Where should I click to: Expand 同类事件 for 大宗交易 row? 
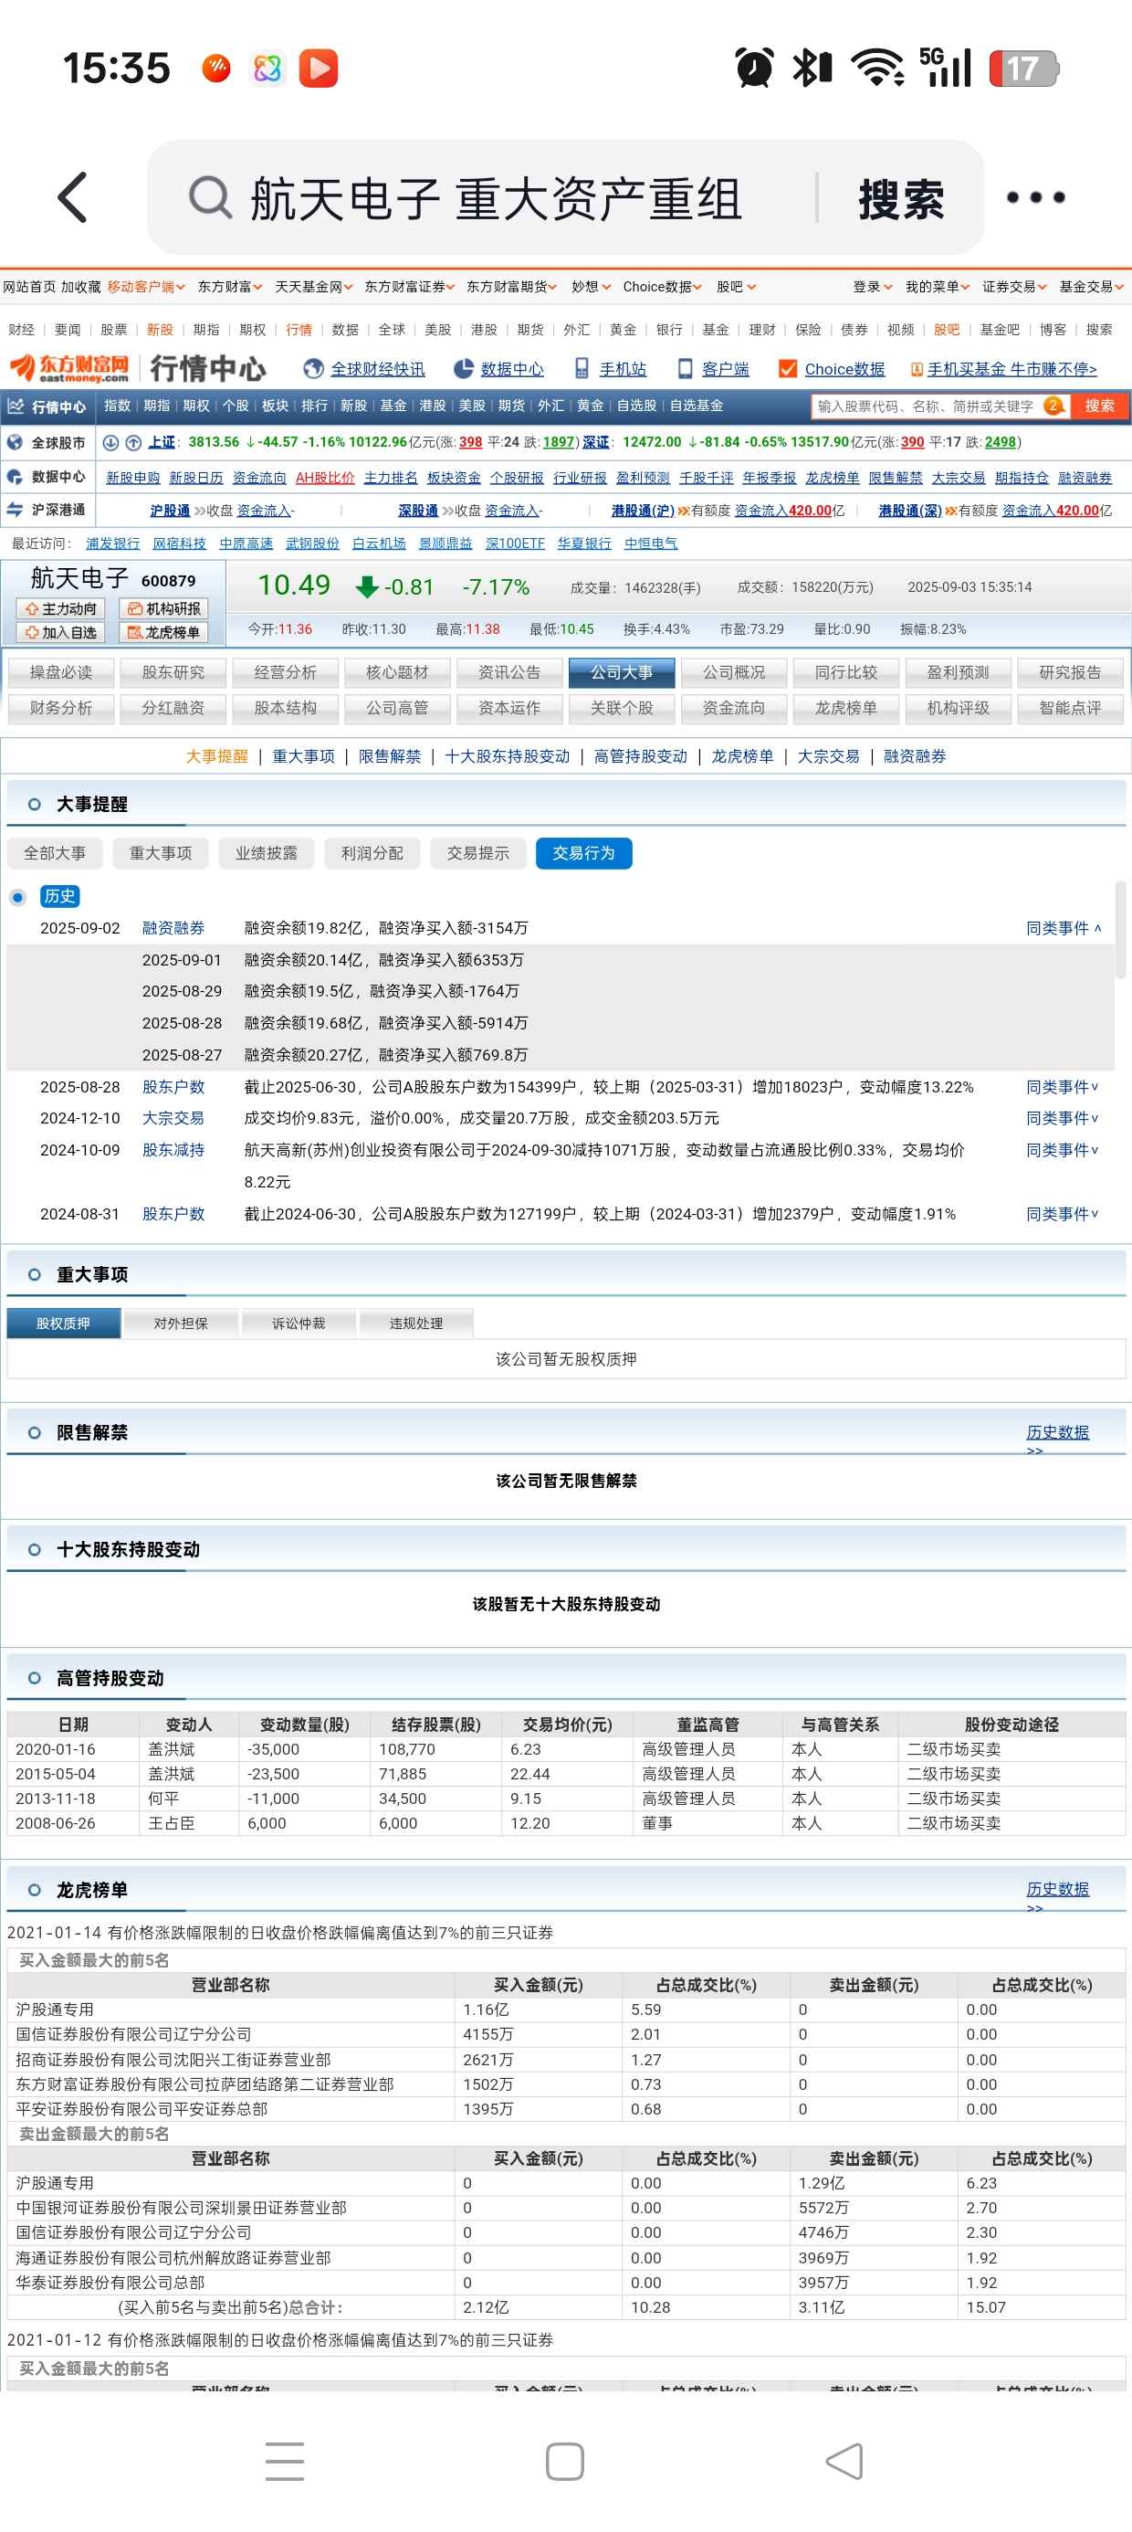(x=1064, y=1119)
